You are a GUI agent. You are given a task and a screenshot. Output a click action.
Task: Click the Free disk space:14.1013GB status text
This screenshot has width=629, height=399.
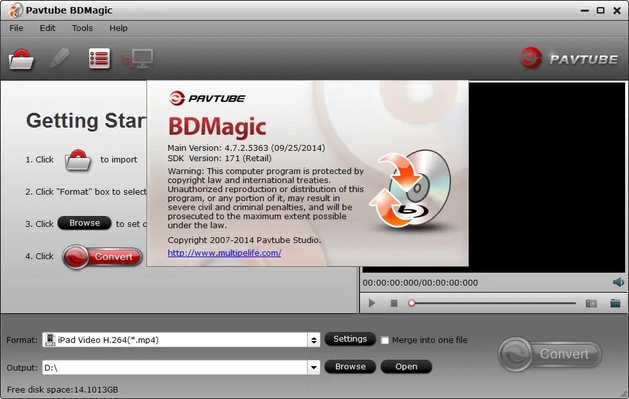[x=63, y=389]
